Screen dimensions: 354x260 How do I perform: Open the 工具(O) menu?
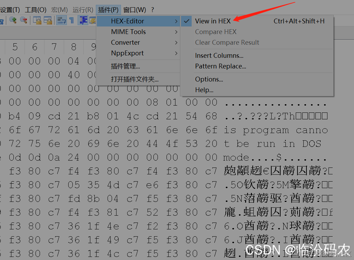point(36,10)
